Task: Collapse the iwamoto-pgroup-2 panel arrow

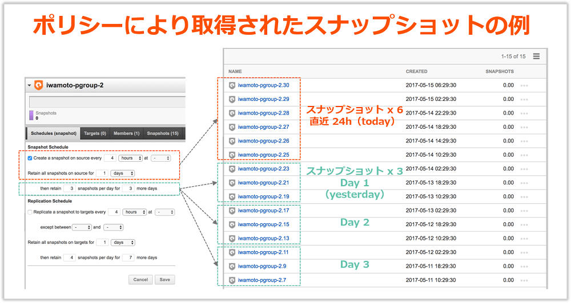Action: click(x=29, y=85)
